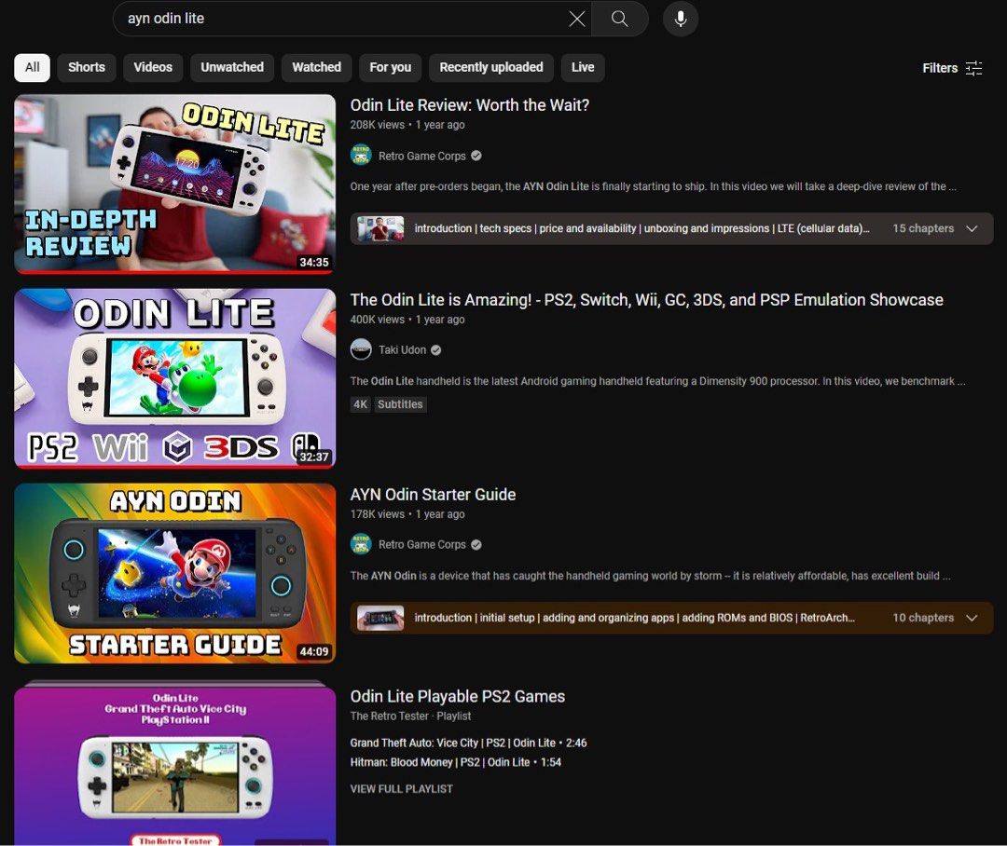Screen dimensions: 1007x846
Task: Click description starting 'The AYN Odin is a device'
Action: click(650, 576)
